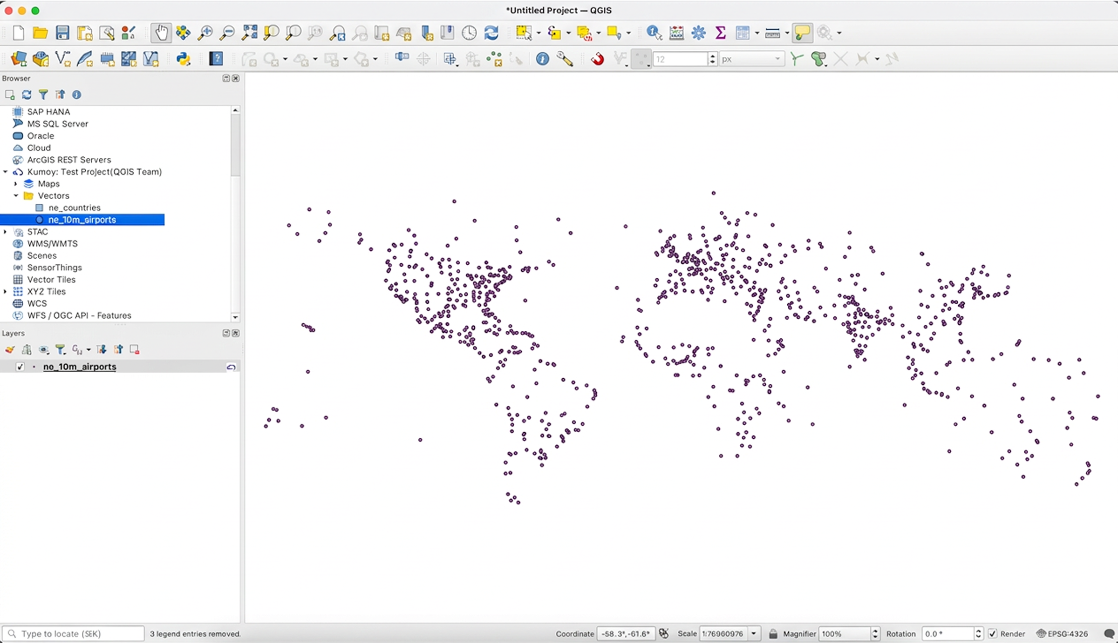The width and height of the screenshot is (1118, 643).
Task: Click the EPSG:4326 CRS button
Action: [x=1062, y=634]
